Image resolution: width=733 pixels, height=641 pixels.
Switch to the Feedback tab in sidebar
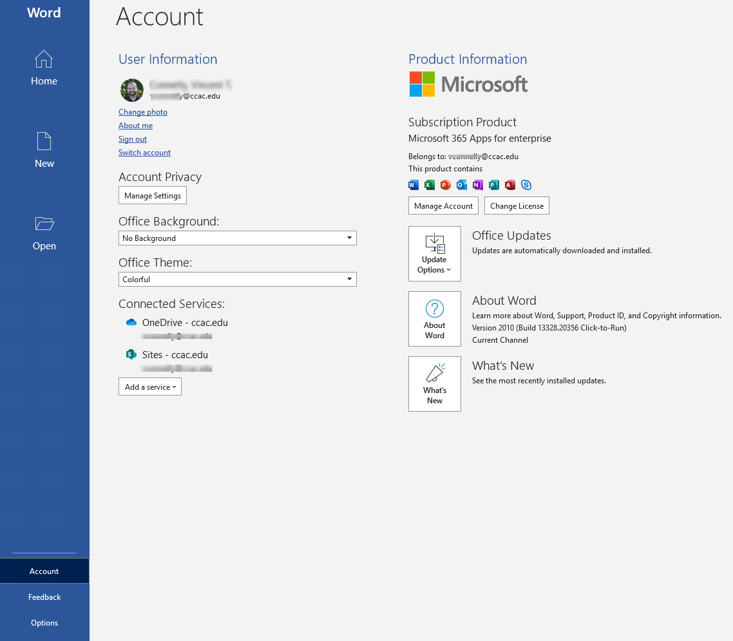point(44,597)
